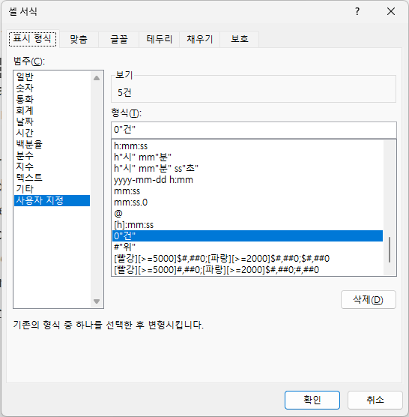Select h"시" mm"분" format
This screenshot has width=409, height=417.
(247, 157)
